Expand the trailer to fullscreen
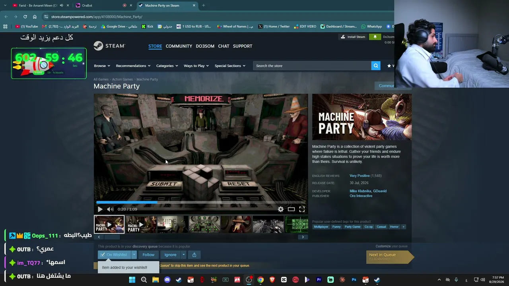Viewport: 509px width, 286px height. pos(302,209)
